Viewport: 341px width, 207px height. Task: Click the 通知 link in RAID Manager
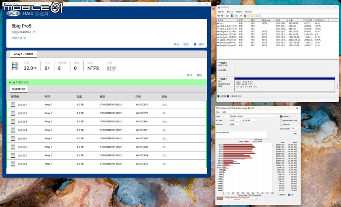(201, 44)
